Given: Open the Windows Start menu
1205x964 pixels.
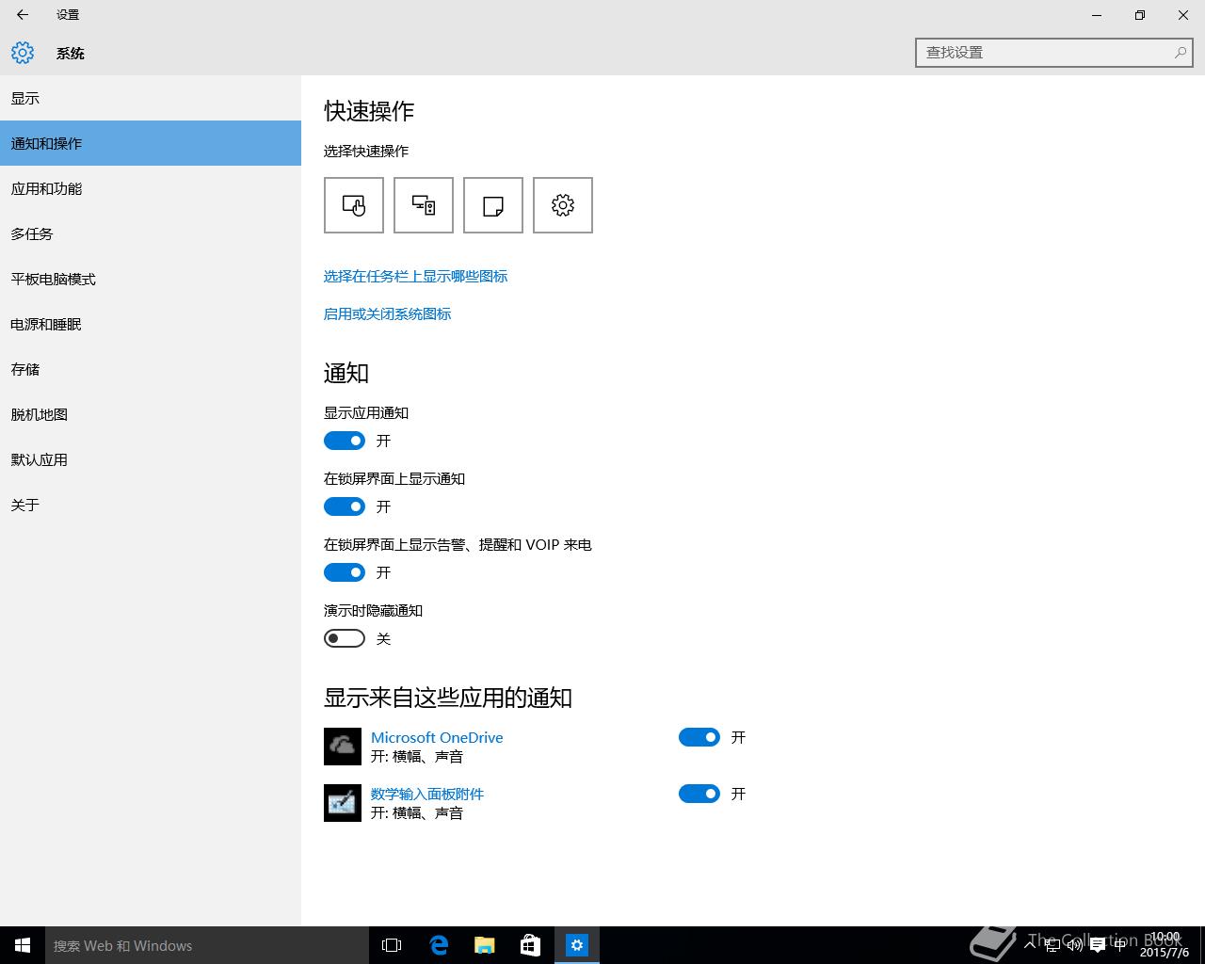Looking at the screenshot, I should tap(23, 945).
